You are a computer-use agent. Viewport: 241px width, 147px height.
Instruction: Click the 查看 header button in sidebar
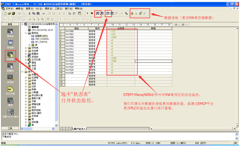pos(10,24)
